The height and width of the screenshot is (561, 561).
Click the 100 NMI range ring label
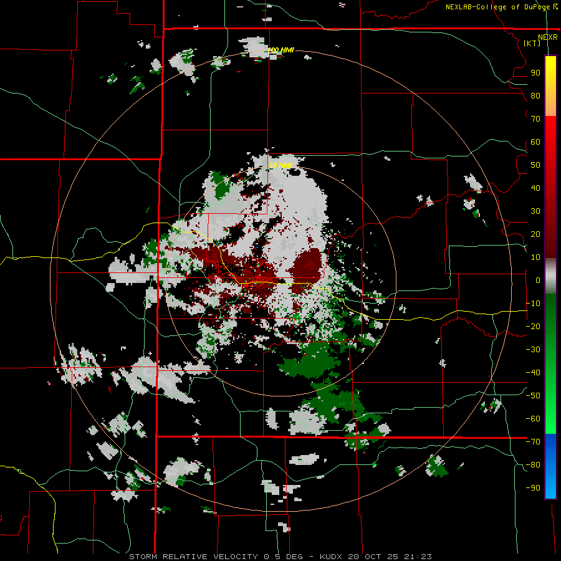[x=281, y=50]
